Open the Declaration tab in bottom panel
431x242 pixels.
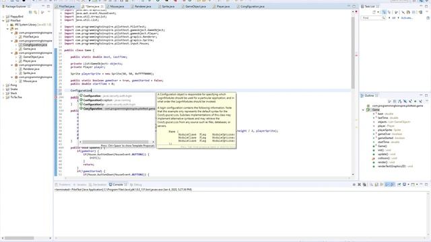coord(98,185)
